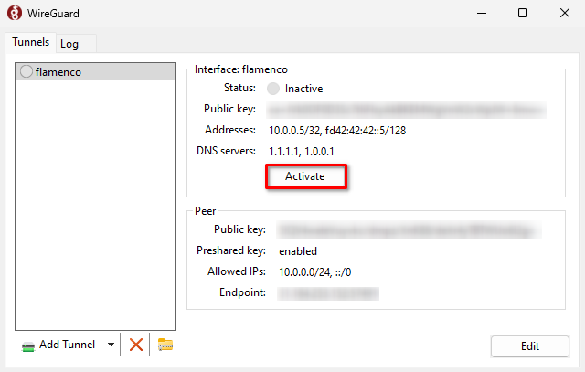Activate the flamenco tunnel

tap(306, 176)
